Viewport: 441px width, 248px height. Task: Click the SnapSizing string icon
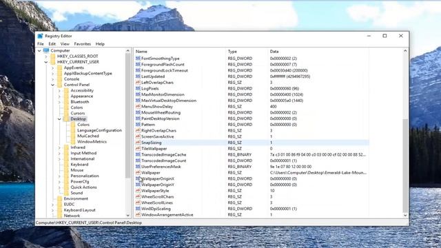point(138,143)
